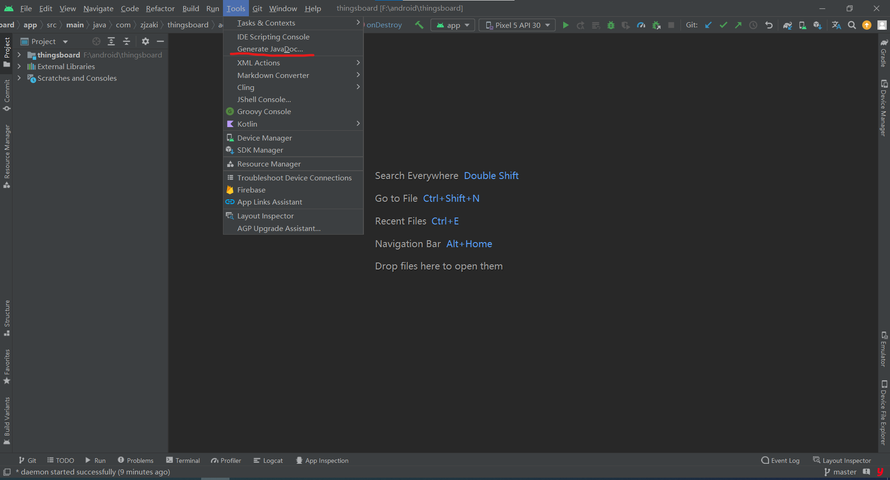Sync Project with Gradle Files icon
890x480 pixels.
tap(788, 25)
